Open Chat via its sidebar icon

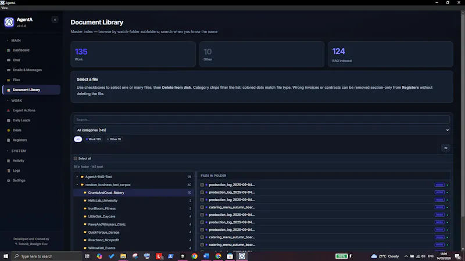pos(9,60)
